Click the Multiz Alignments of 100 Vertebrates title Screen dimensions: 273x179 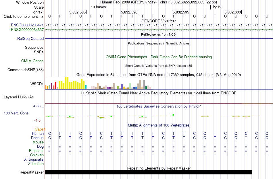159,125
